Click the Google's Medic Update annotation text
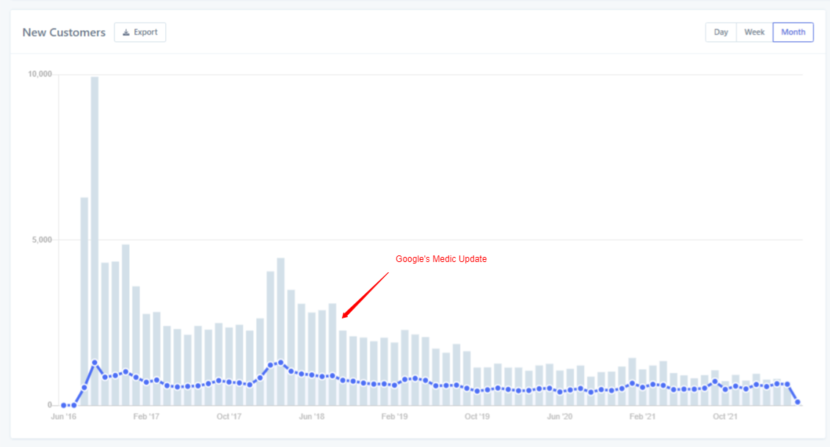The width and height of the screenshot is (830, 447). tap(441, 259)
